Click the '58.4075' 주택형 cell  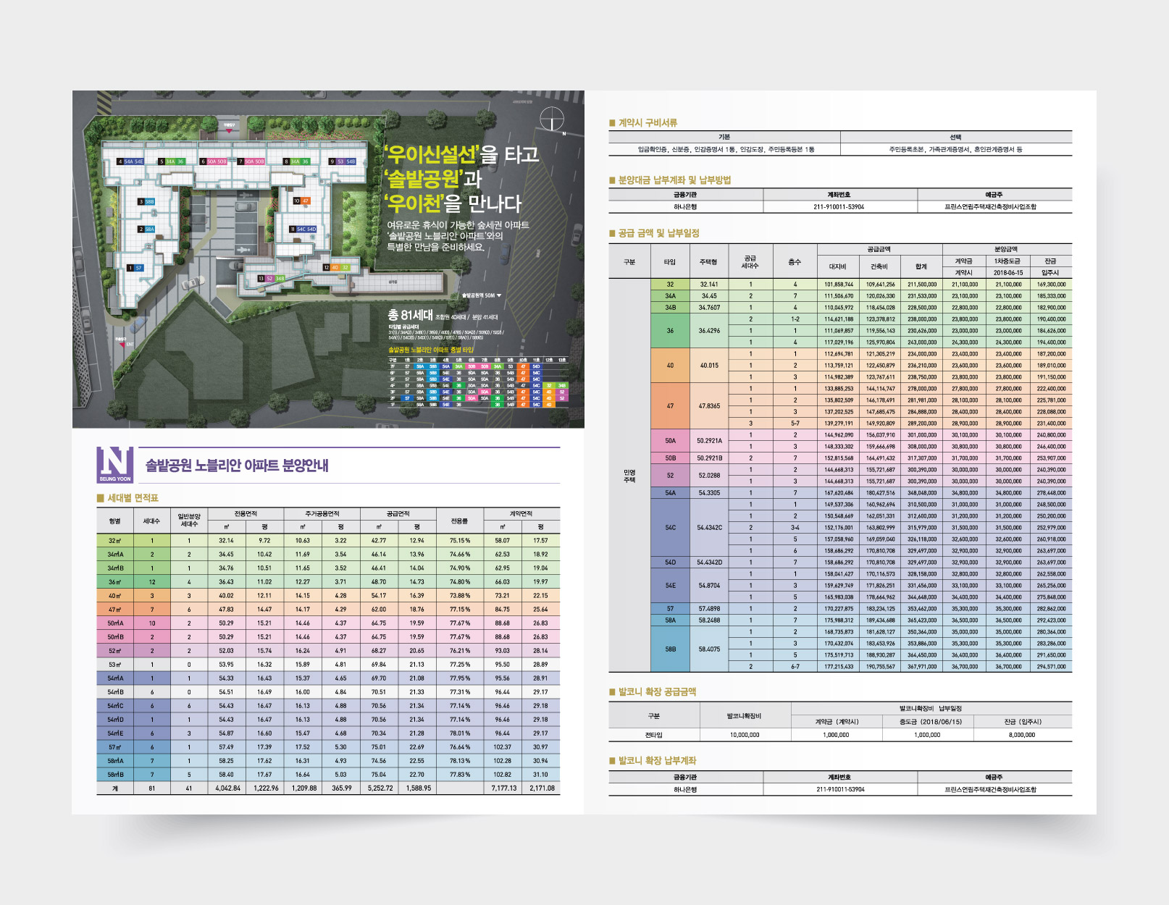tap(709, 649)
